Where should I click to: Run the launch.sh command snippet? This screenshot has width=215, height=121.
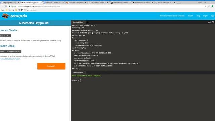(5, 36)
